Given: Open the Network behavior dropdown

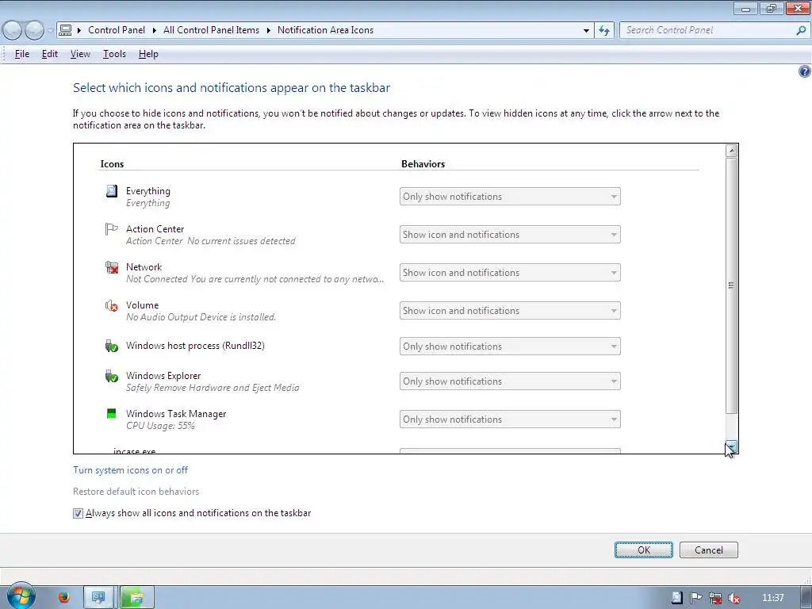Looking at the screenshot, I should [510, 273].
